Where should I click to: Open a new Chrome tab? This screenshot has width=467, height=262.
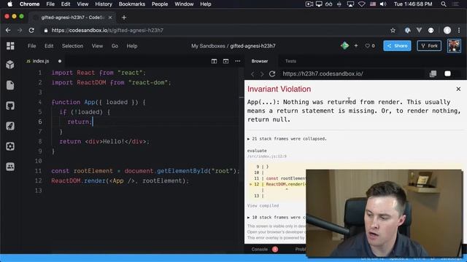pyautogui.click(x=124, y=17)
